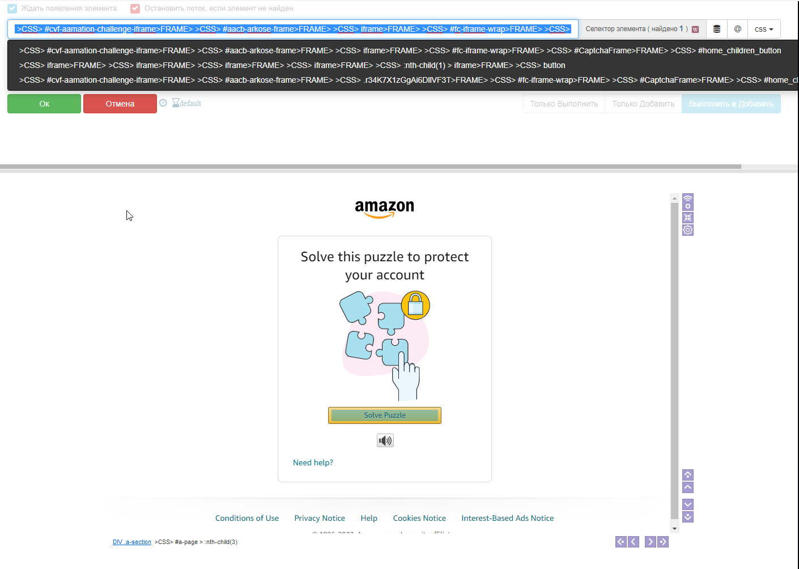Click the audio speaker challenge icon

[385, 440]
